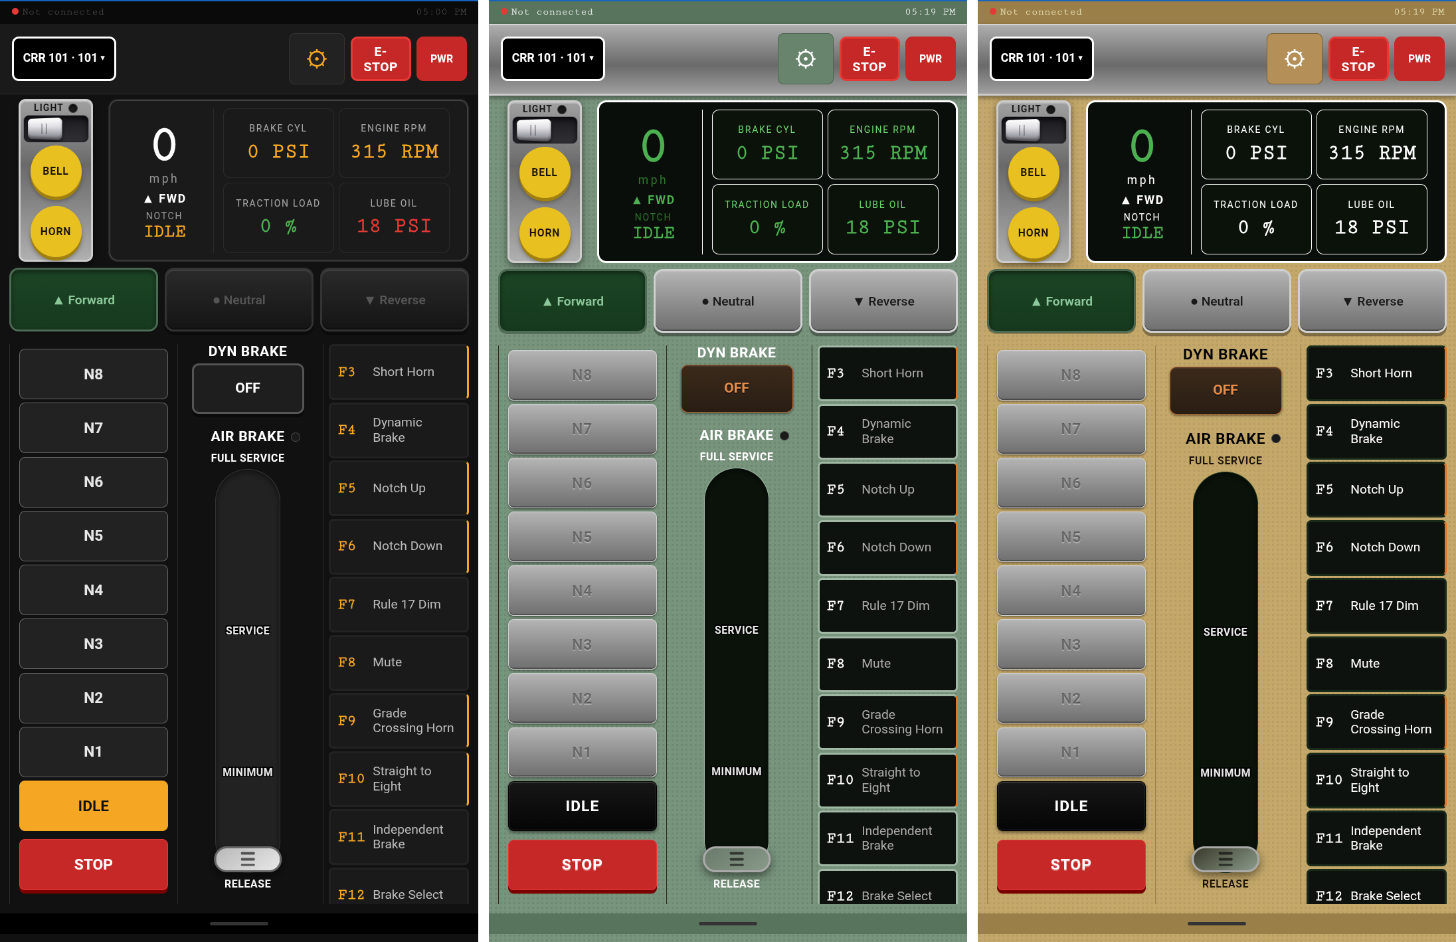The image size is (1456, 942).
Task: Click air brake slider handle in tan panel
Action: pos(1226,859)
